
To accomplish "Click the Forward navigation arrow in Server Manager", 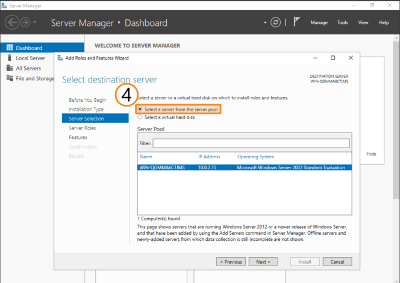I will pyautogui.click(x=25, y=22).
